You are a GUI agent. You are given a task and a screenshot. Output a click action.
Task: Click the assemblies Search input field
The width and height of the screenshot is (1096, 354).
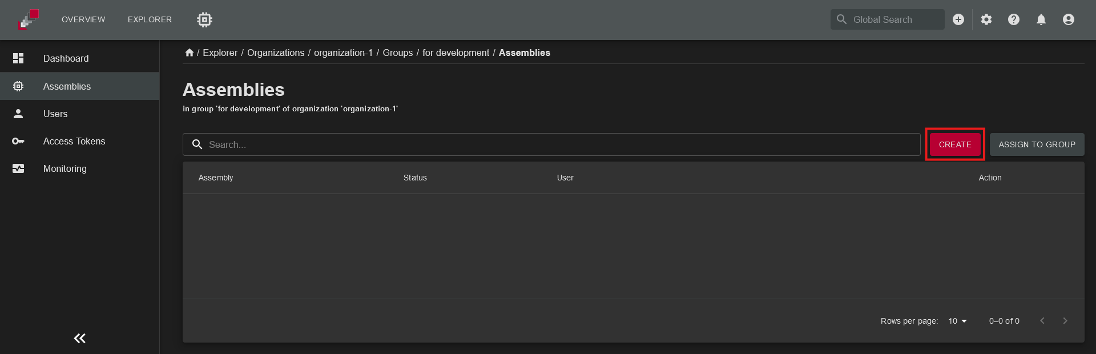click(x=551, y=144)
